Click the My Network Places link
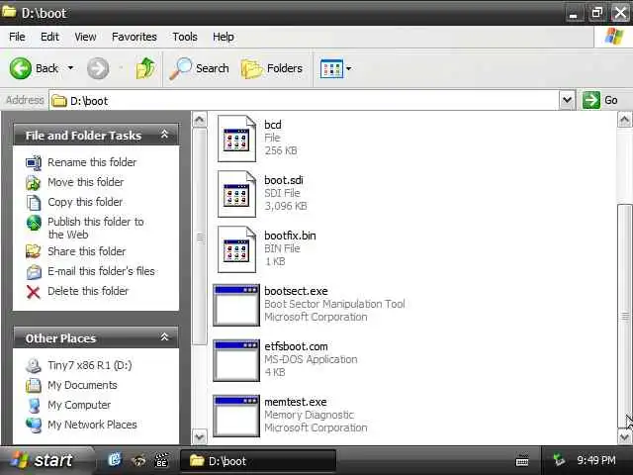This screenshot has width=633, height=475. coord(92,425)
